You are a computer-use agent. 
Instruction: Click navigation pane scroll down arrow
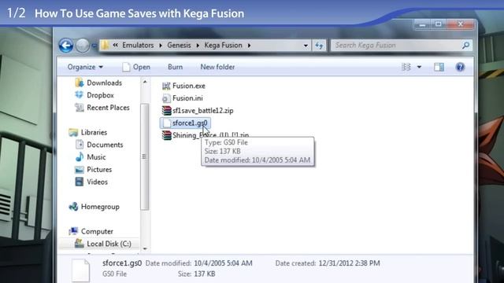[x=145, y=248]
